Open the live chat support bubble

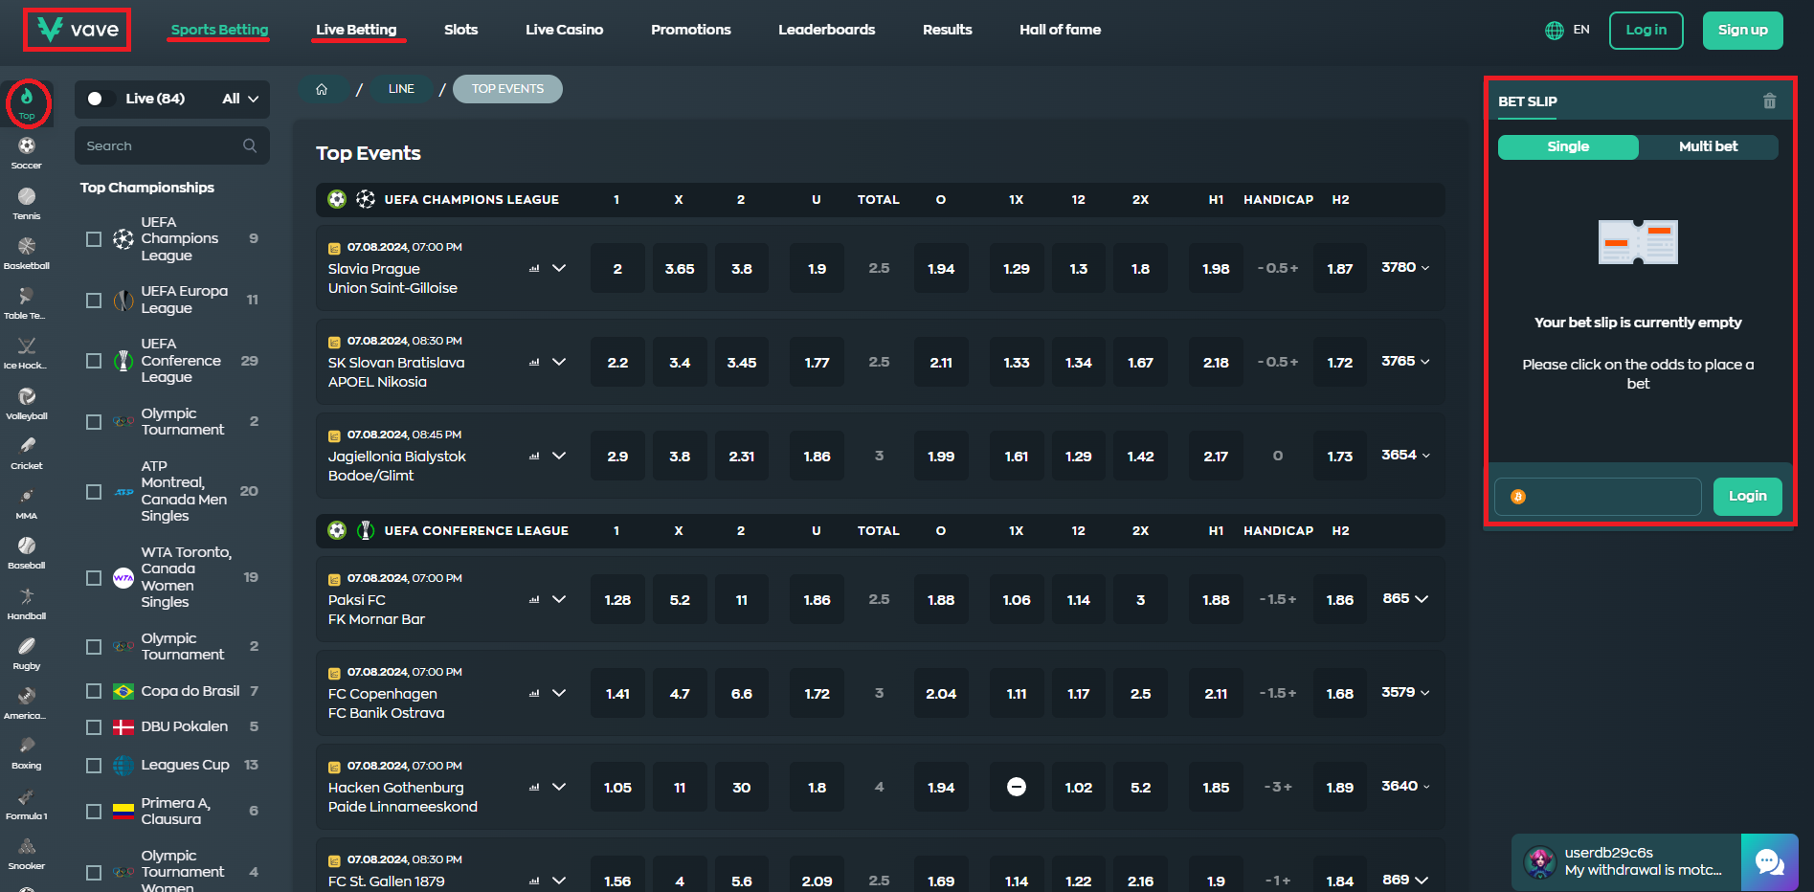[1769, 862]
